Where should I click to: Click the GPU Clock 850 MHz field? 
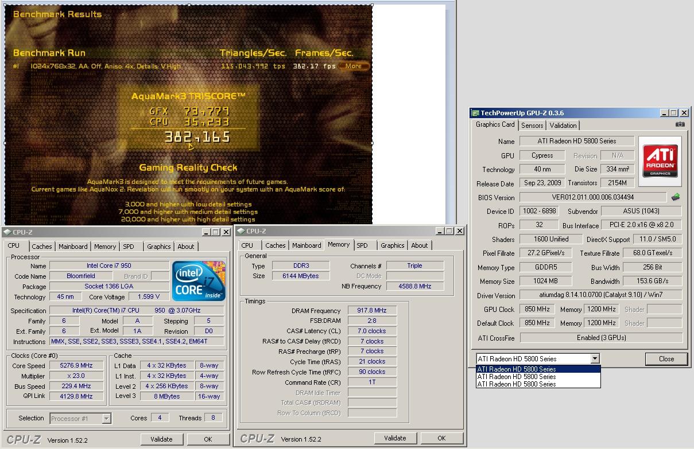click(538, 309)
